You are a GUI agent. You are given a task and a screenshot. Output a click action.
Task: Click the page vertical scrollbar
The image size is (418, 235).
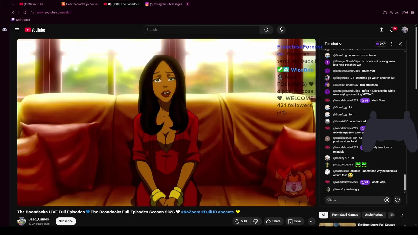click(416, 59)
